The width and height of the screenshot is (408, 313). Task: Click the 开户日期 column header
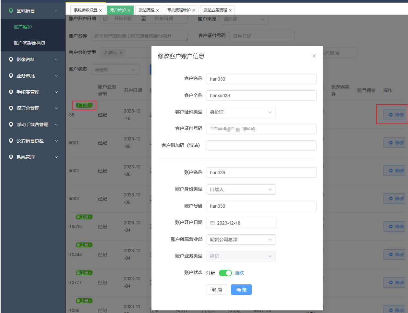click(133, 90)
